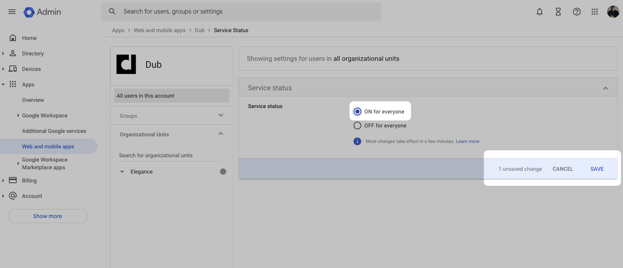Click the Organizational Units label
623x268 pixels.
(x=144, y=134)
